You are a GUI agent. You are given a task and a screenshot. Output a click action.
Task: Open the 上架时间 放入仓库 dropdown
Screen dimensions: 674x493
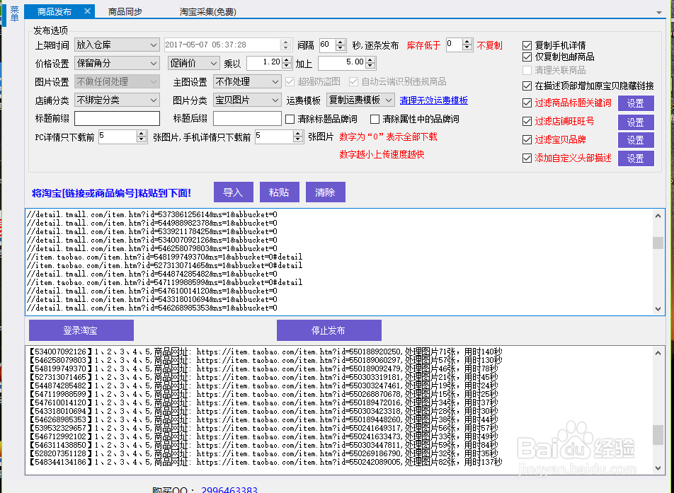117,45
